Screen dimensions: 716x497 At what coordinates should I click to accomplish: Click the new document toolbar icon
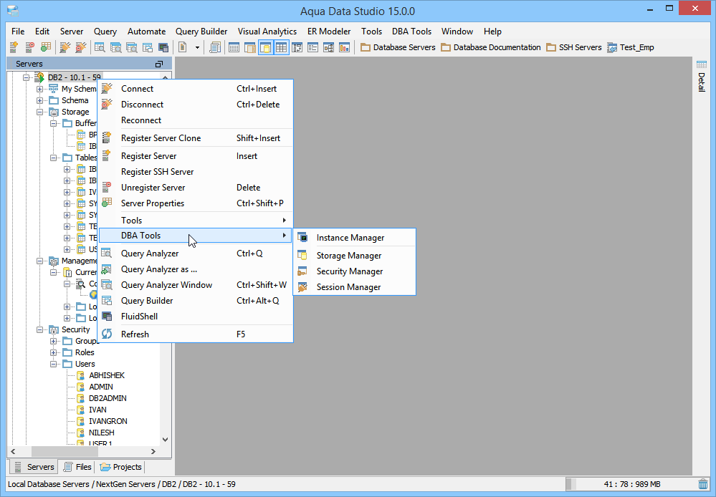tap(183, 47)
